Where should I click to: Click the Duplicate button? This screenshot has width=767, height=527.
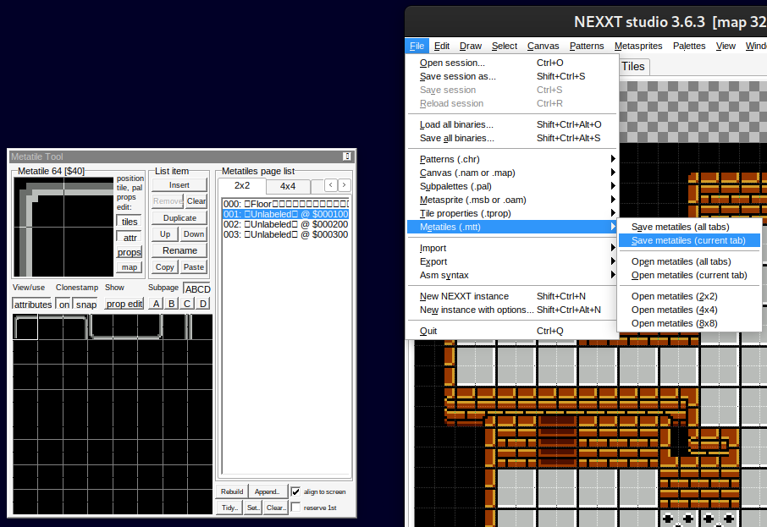pos(179,218)
